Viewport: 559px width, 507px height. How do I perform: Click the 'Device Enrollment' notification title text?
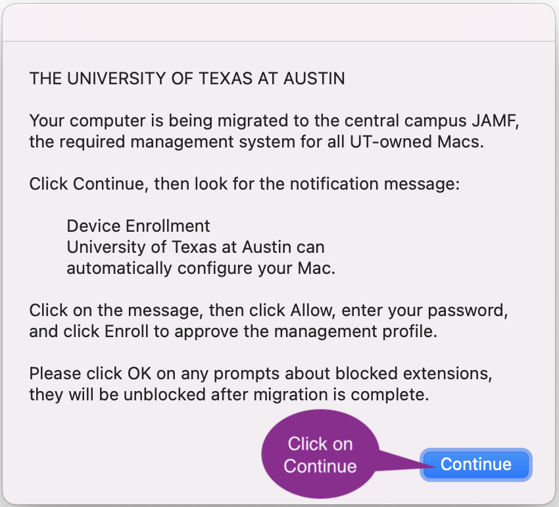click(138, 226)
